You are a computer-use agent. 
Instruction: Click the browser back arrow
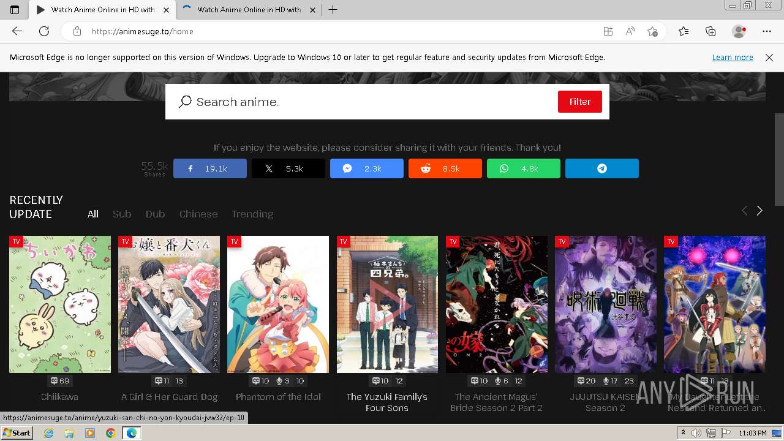17,31
